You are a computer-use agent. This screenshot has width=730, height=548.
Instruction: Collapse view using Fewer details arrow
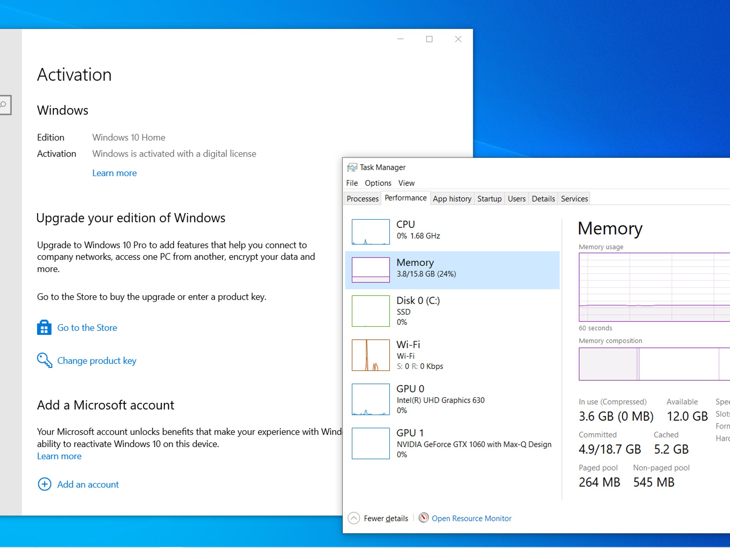click(x=354, y=518)
